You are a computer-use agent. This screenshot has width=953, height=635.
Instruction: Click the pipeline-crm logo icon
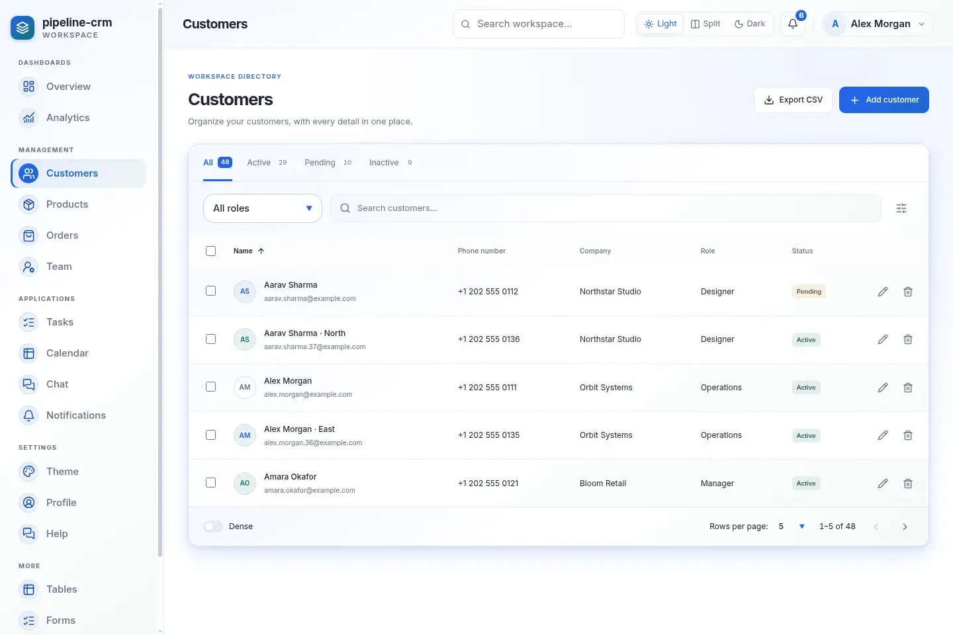pos(23,28)
